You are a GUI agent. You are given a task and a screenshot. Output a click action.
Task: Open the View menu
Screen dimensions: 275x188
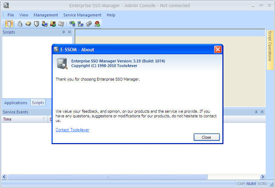24,15
